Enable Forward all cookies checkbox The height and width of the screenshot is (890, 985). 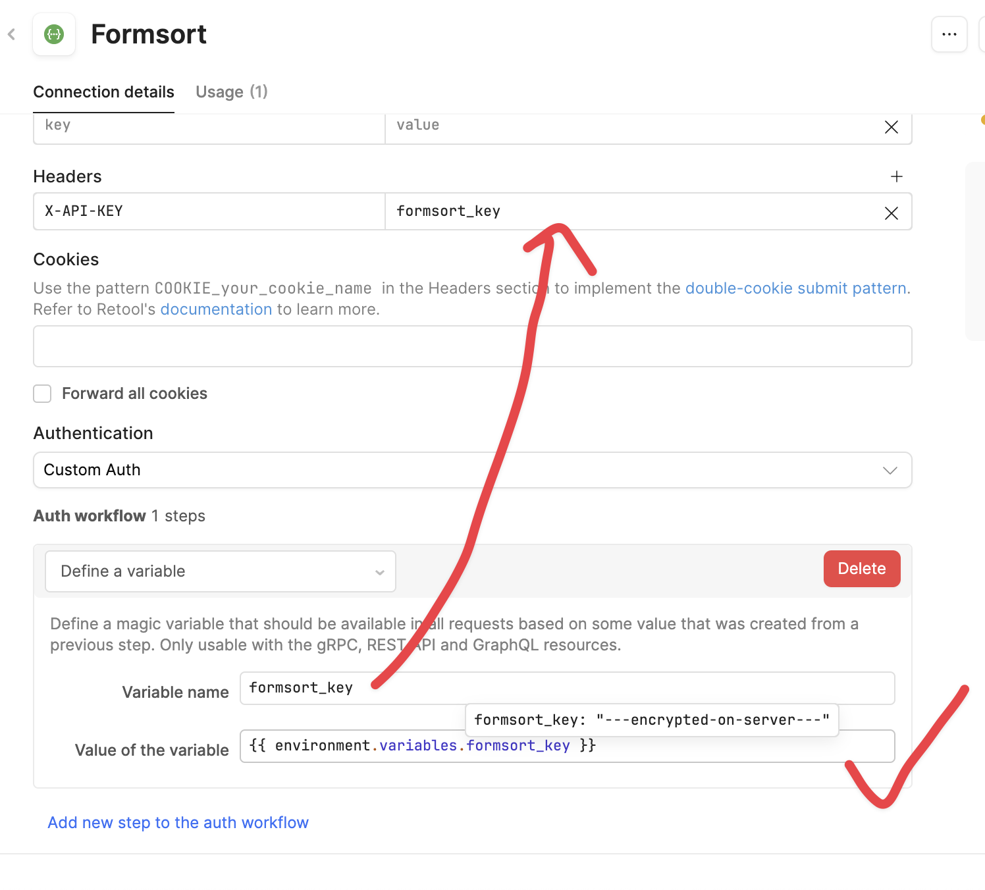pos(43,394)
